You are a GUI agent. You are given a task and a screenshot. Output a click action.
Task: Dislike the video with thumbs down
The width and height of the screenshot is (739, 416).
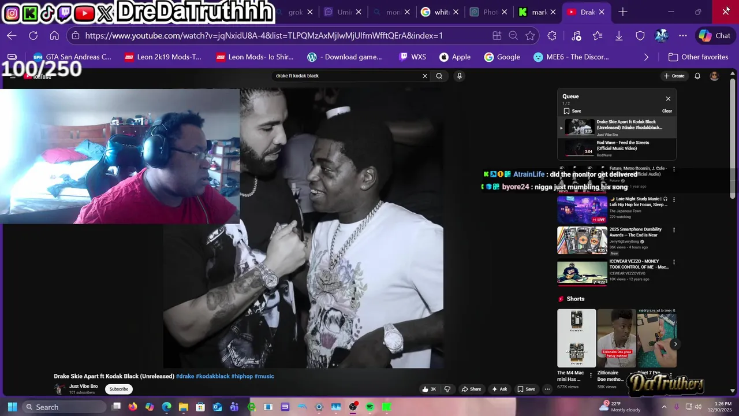(x=447, y=389)
